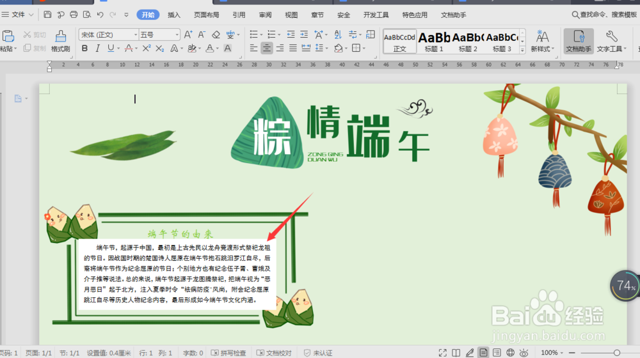
Task: Apply superscript X² formatting
Action: click(147, 49)
